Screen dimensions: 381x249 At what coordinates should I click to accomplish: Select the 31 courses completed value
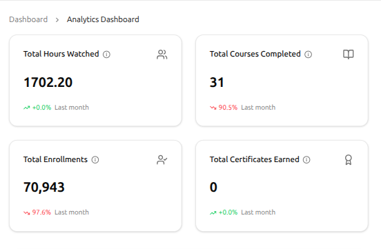(217, 82)
